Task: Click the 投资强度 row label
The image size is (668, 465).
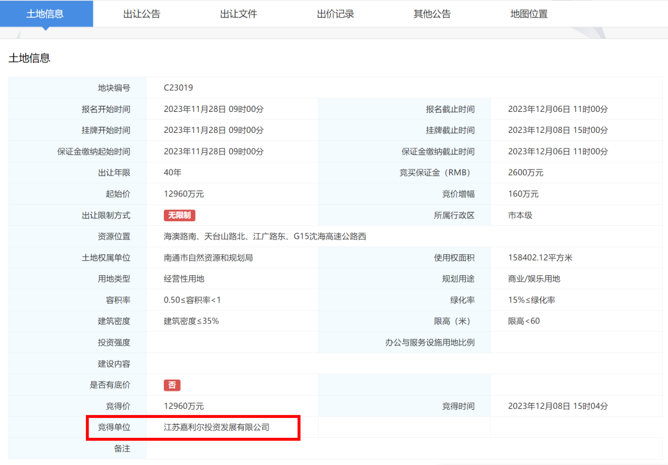Action: [x=114, y=343]
